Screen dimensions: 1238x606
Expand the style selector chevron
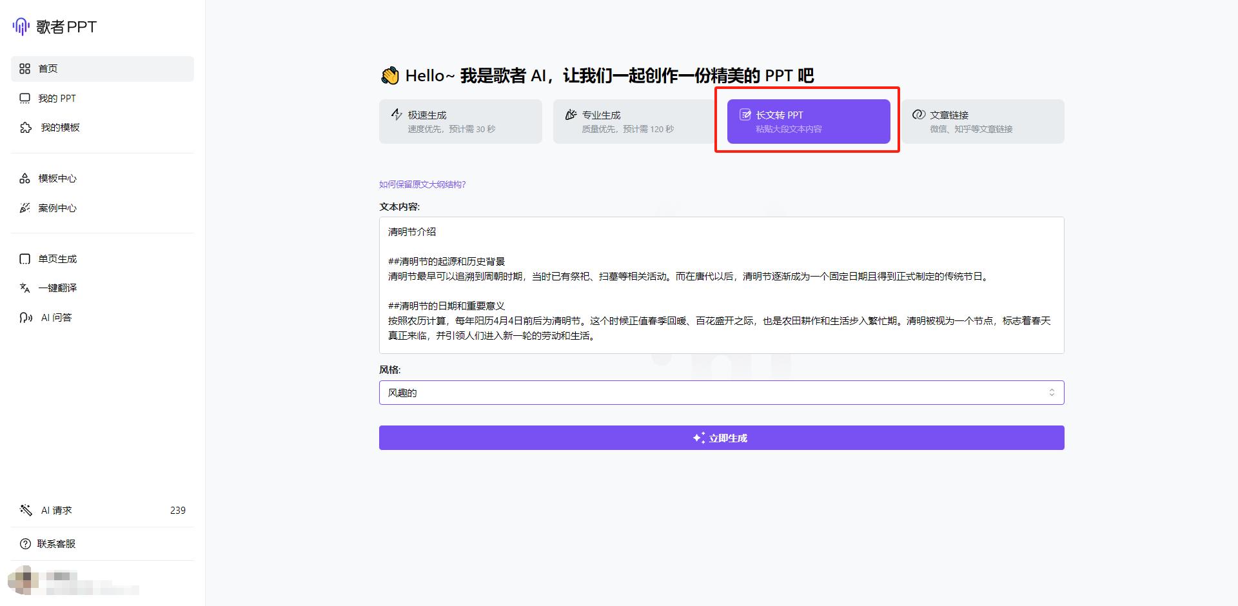[1051, 392]
